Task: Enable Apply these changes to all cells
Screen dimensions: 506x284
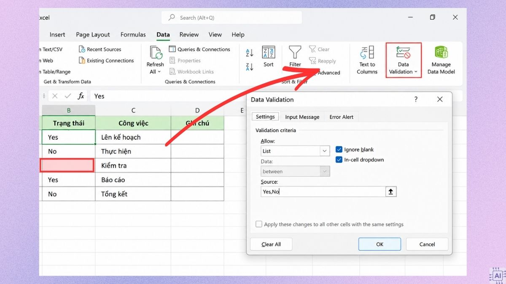Action: point(259,224)
